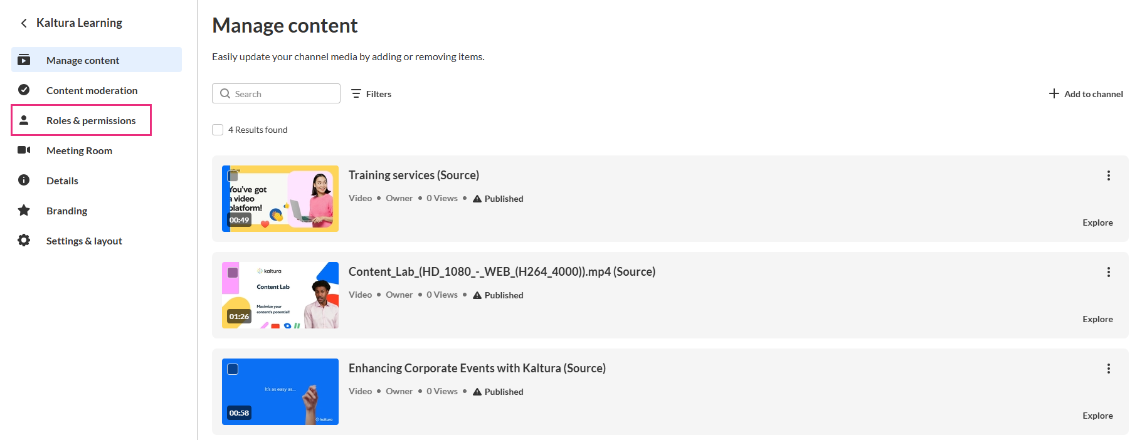Select the Enhancing Corporate Events thumbnail checkbox

click(233, 369)
